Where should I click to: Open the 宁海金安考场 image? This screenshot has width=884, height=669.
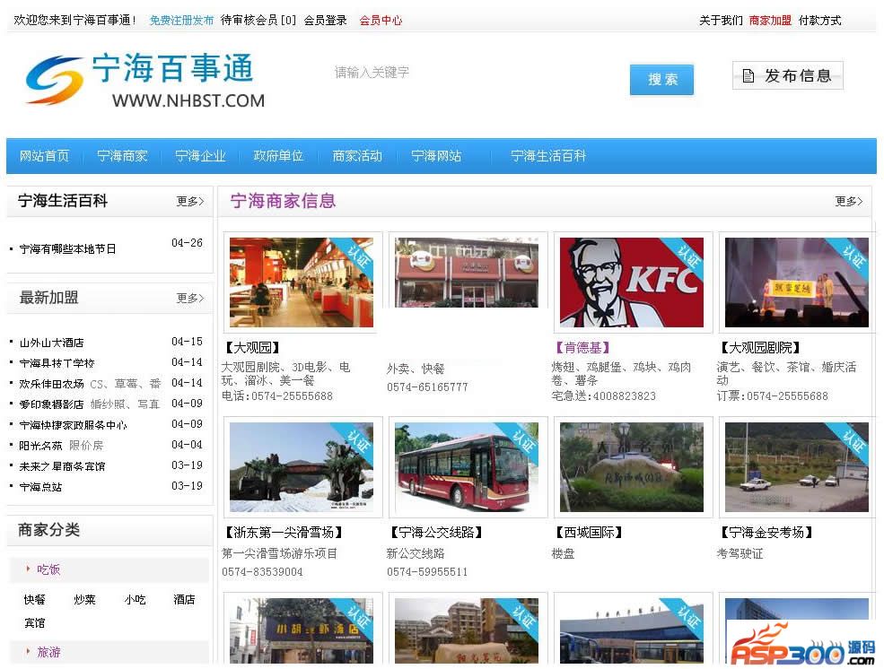[796, 466]
